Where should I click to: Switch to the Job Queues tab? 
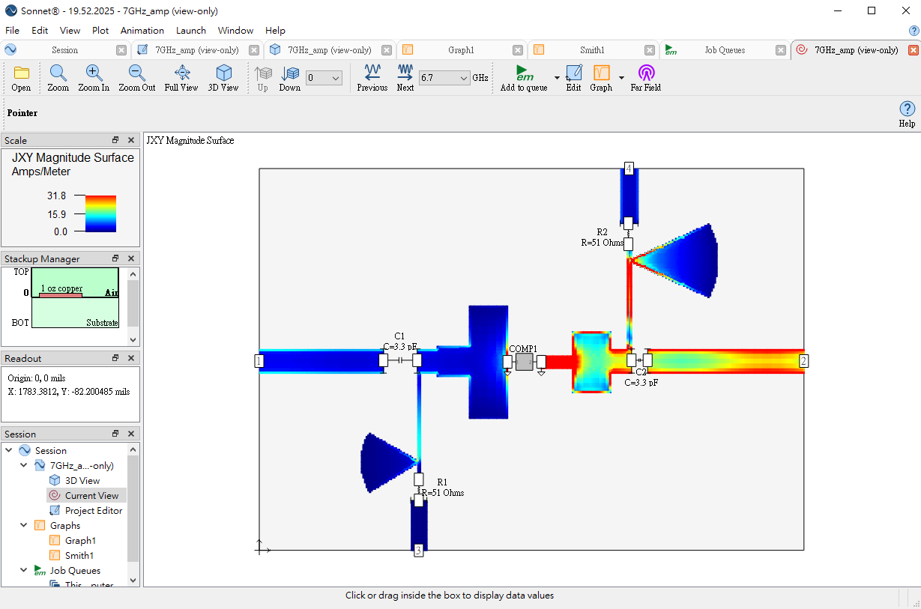coord(725,50)
